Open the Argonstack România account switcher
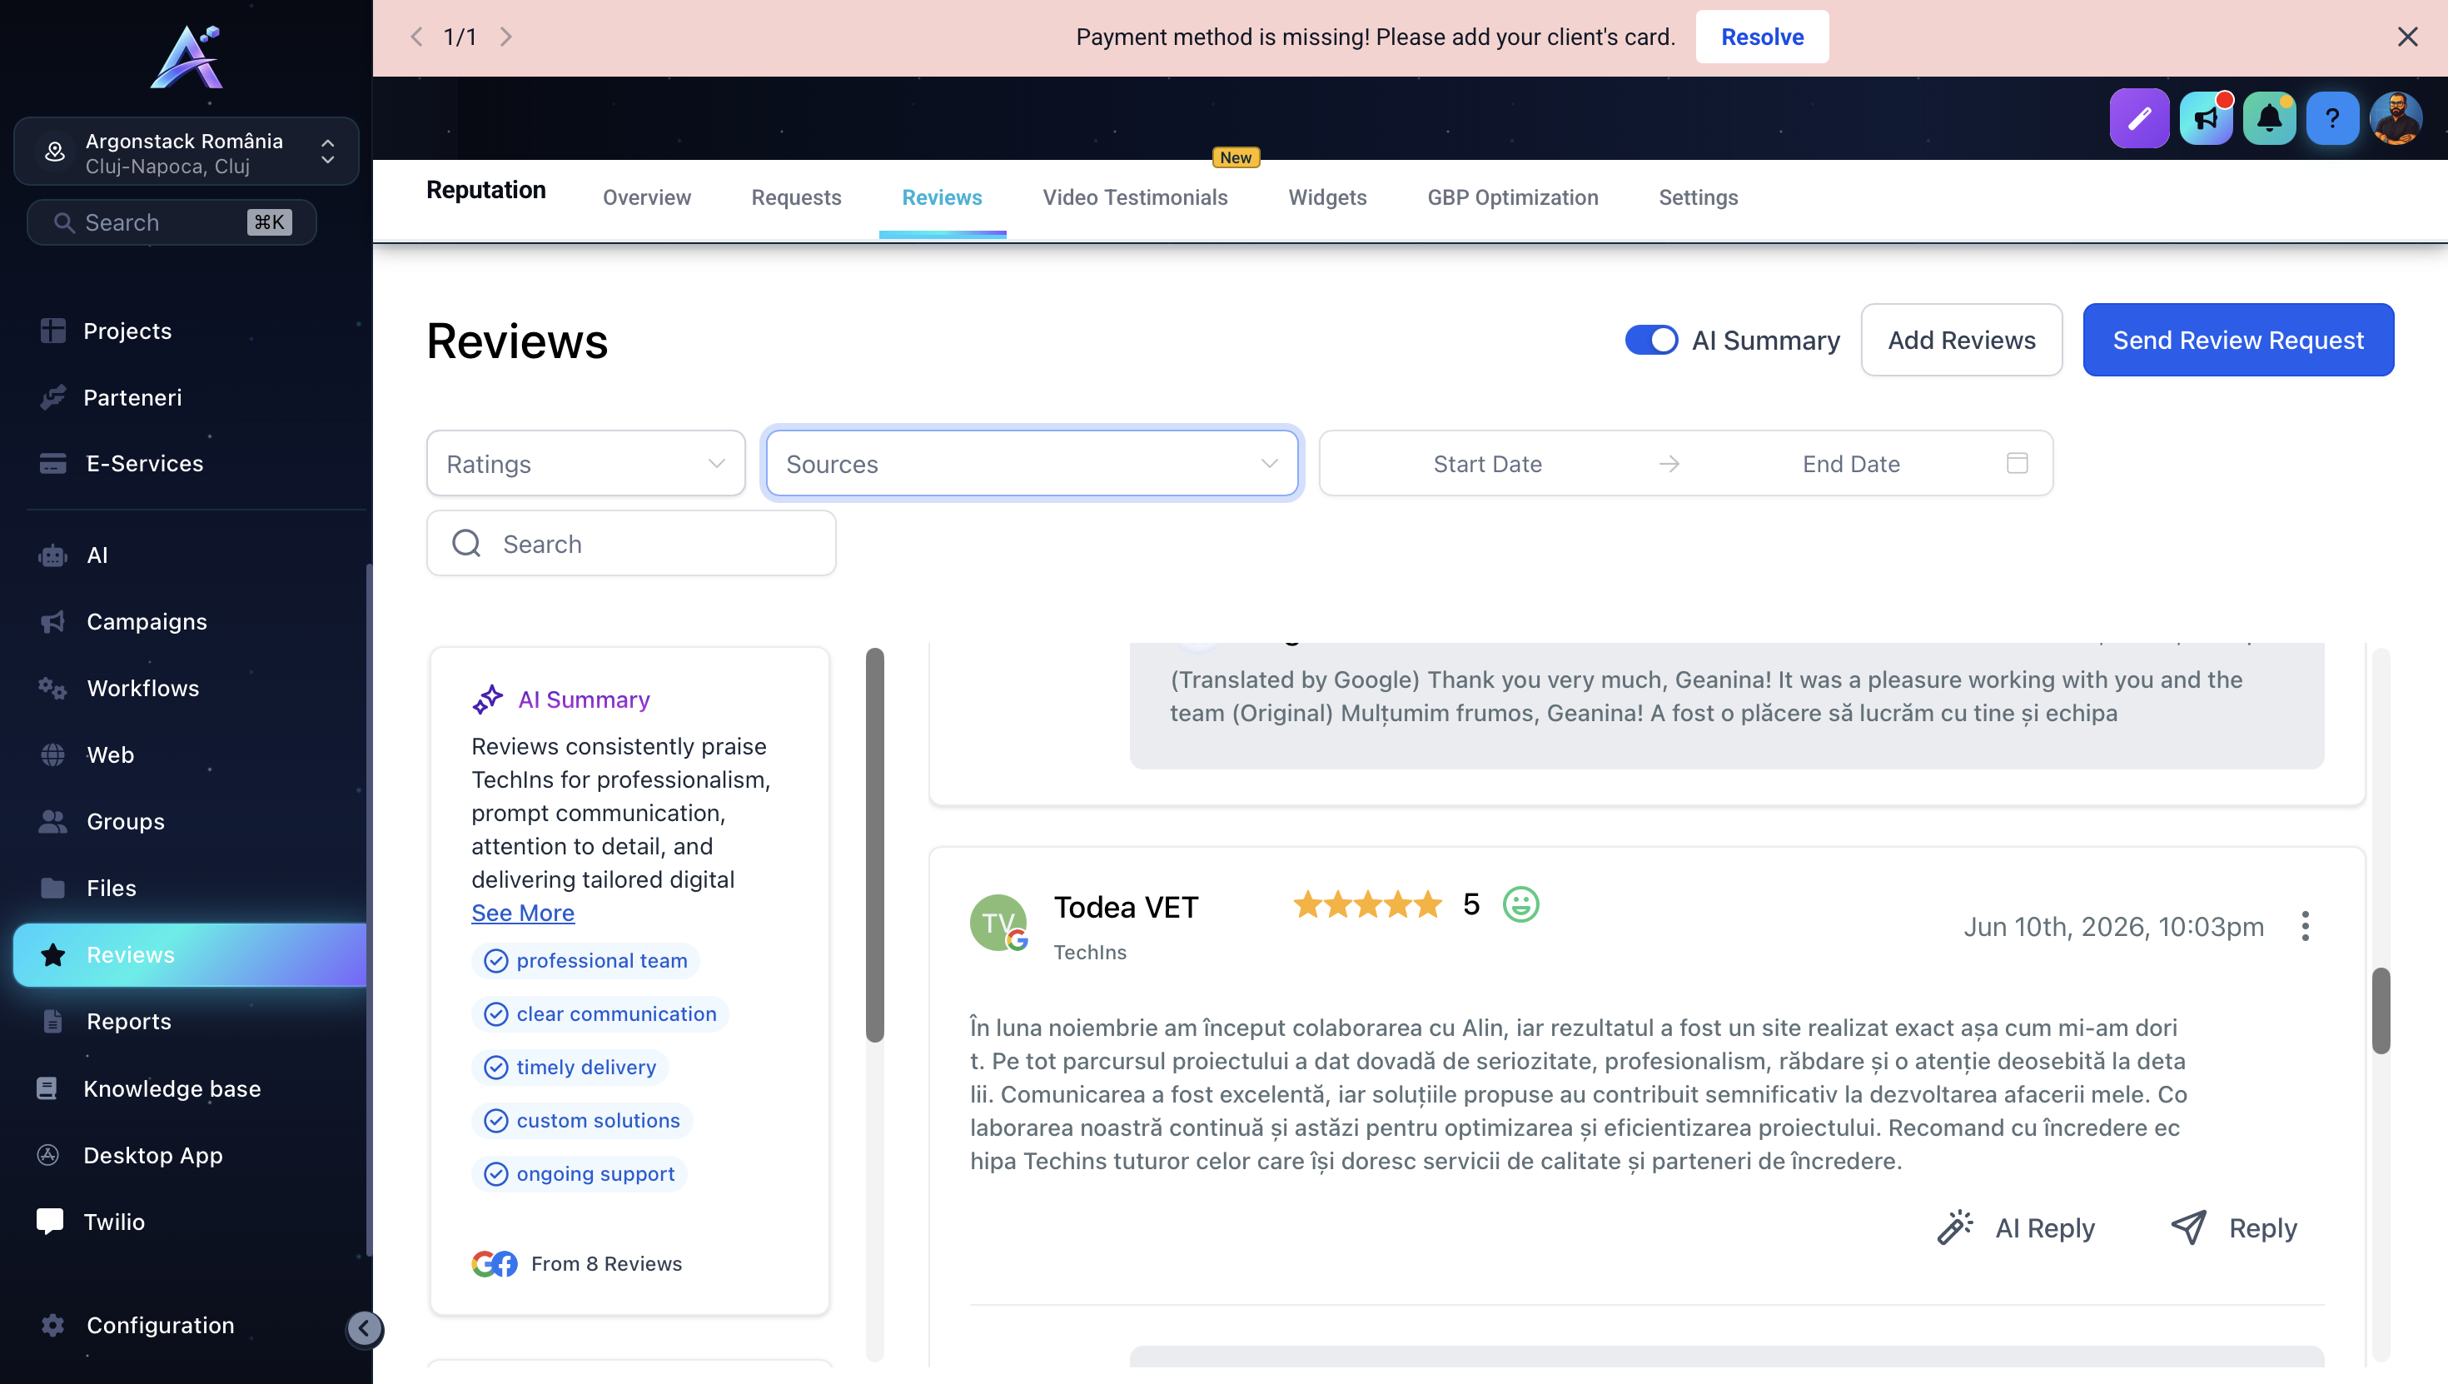 [x=187, y=152]
